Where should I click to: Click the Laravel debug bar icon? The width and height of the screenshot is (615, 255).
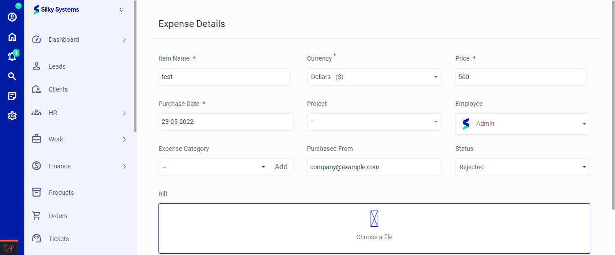coord(9,248)
